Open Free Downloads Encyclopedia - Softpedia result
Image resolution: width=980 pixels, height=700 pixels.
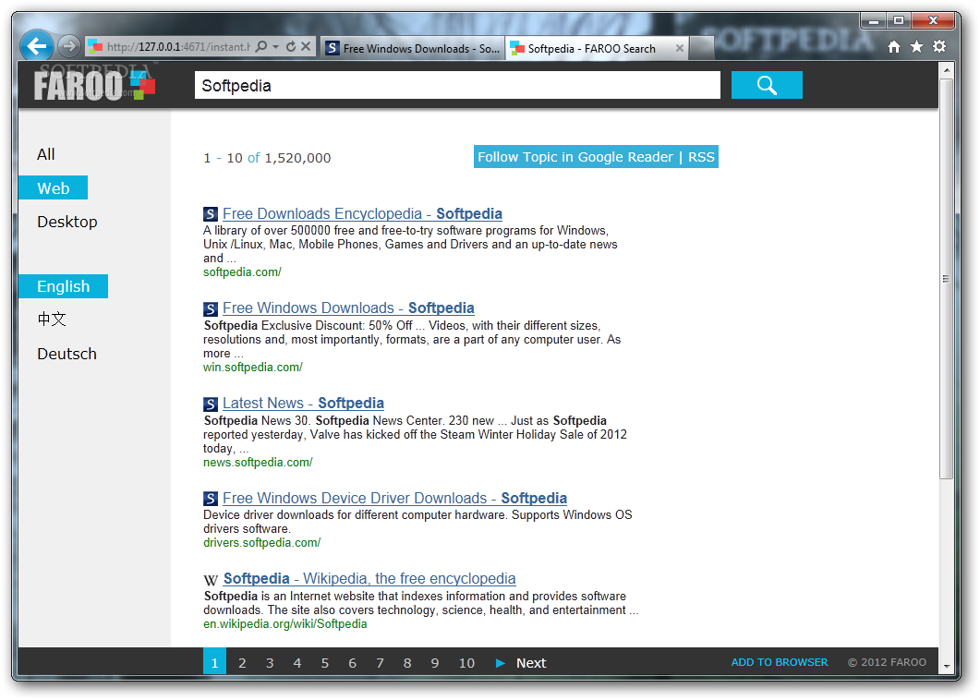(362, 213)
